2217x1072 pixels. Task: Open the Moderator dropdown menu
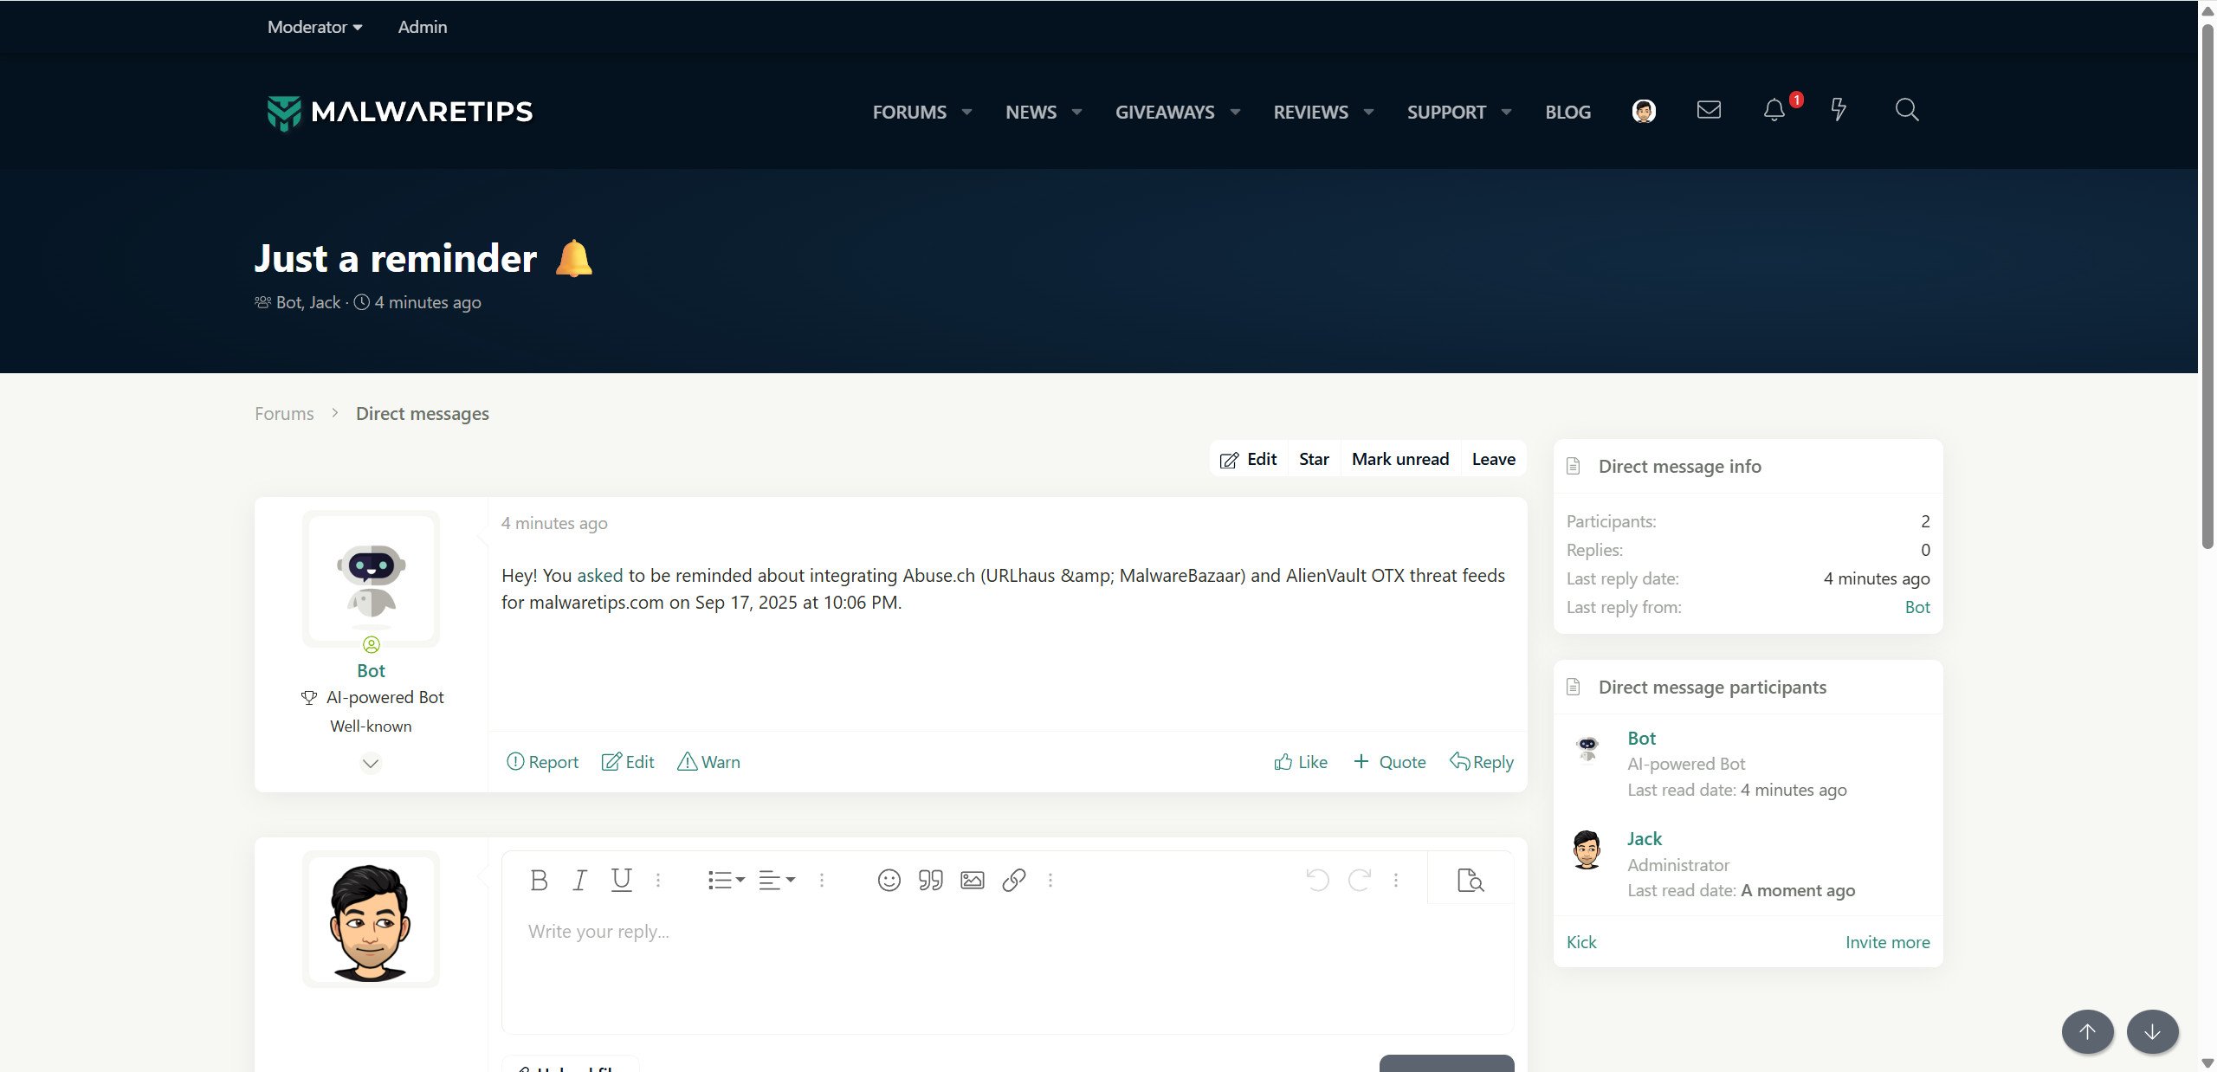pyautogui.click(x=314, y=27)
